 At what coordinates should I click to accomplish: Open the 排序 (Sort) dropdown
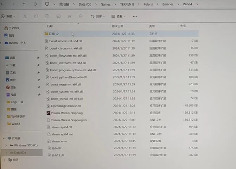pyautogui.click(x=97, y=16)
